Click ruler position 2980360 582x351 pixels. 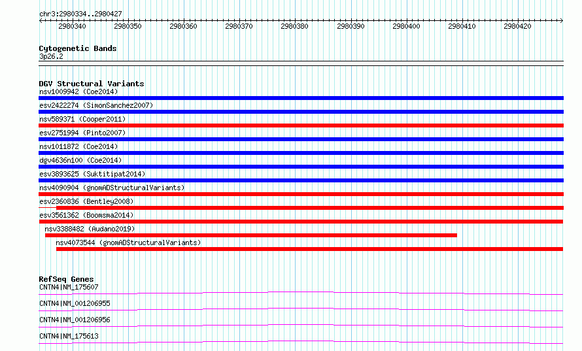pyautogui.click(x=183, y=26)
